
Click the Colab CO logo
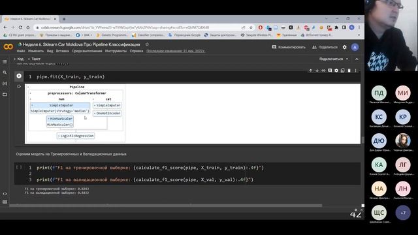[x=8, y=47]
